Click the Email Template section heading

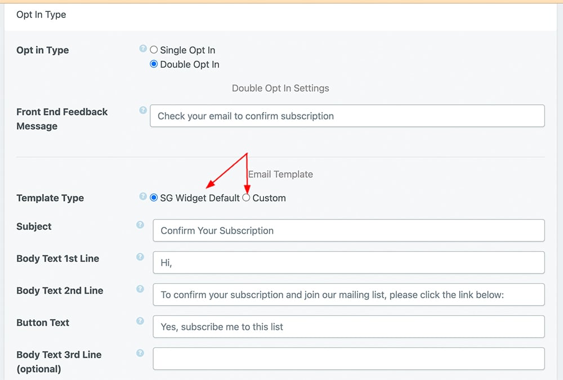click(x=280, y=174)
